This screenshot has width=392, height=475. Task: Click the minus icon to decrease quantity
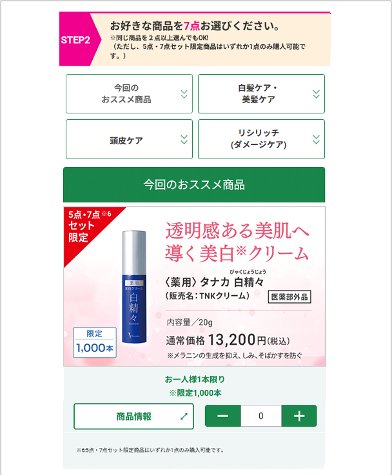point(222,416)
